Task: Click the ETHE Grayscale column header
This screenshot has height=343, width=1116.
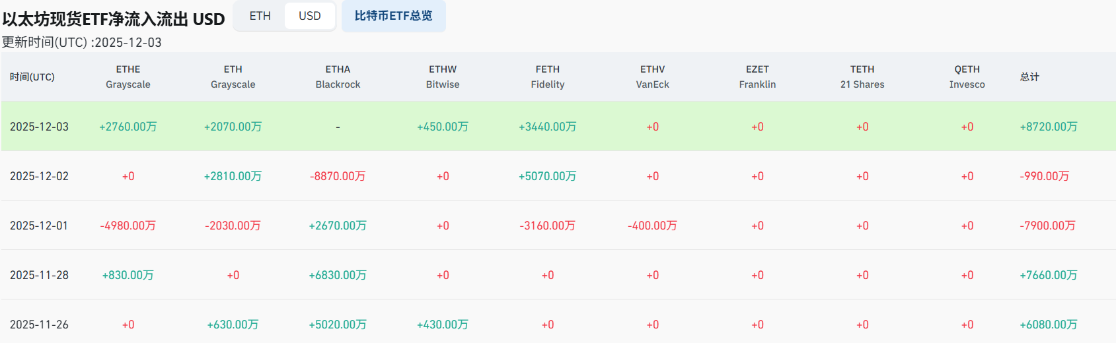Action: click(128, 77)
